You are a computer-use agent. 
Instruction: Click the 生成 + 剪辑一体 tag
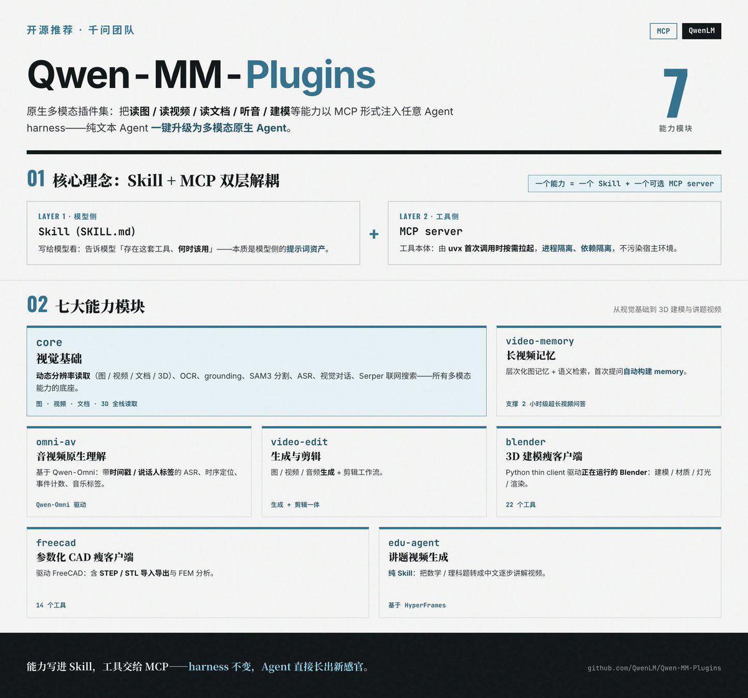[x=295, y=505]
